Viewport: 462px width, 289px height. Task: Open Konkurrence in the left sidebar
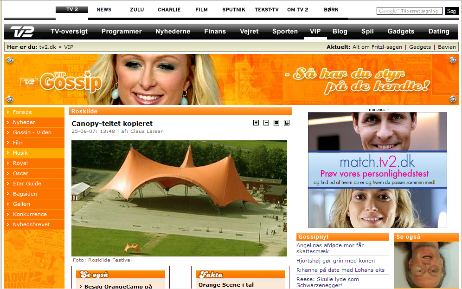pyautogui.click(x=34, y=214)
